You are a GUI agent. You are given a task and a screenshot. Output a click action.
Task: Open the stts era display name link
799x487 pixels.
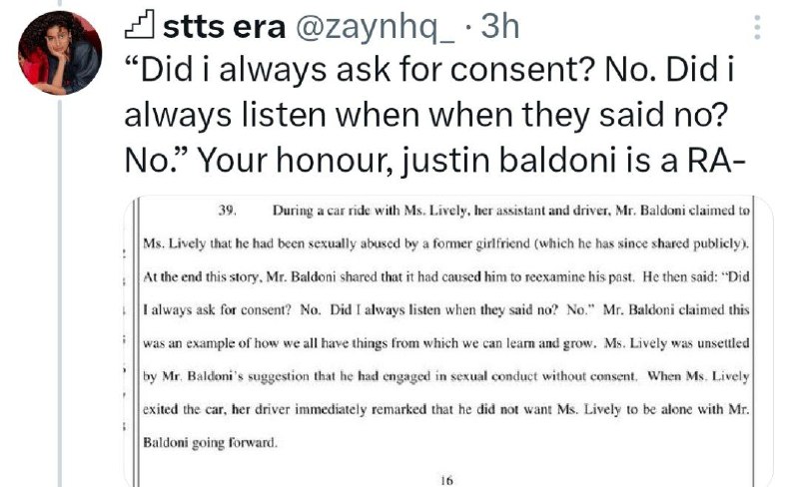pyautogui.click(x=224, y=27)
